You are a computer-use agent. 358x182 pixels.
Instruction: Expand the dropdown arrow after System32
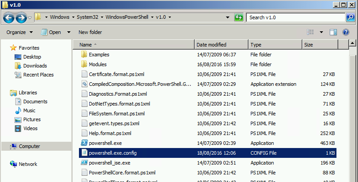102,17
